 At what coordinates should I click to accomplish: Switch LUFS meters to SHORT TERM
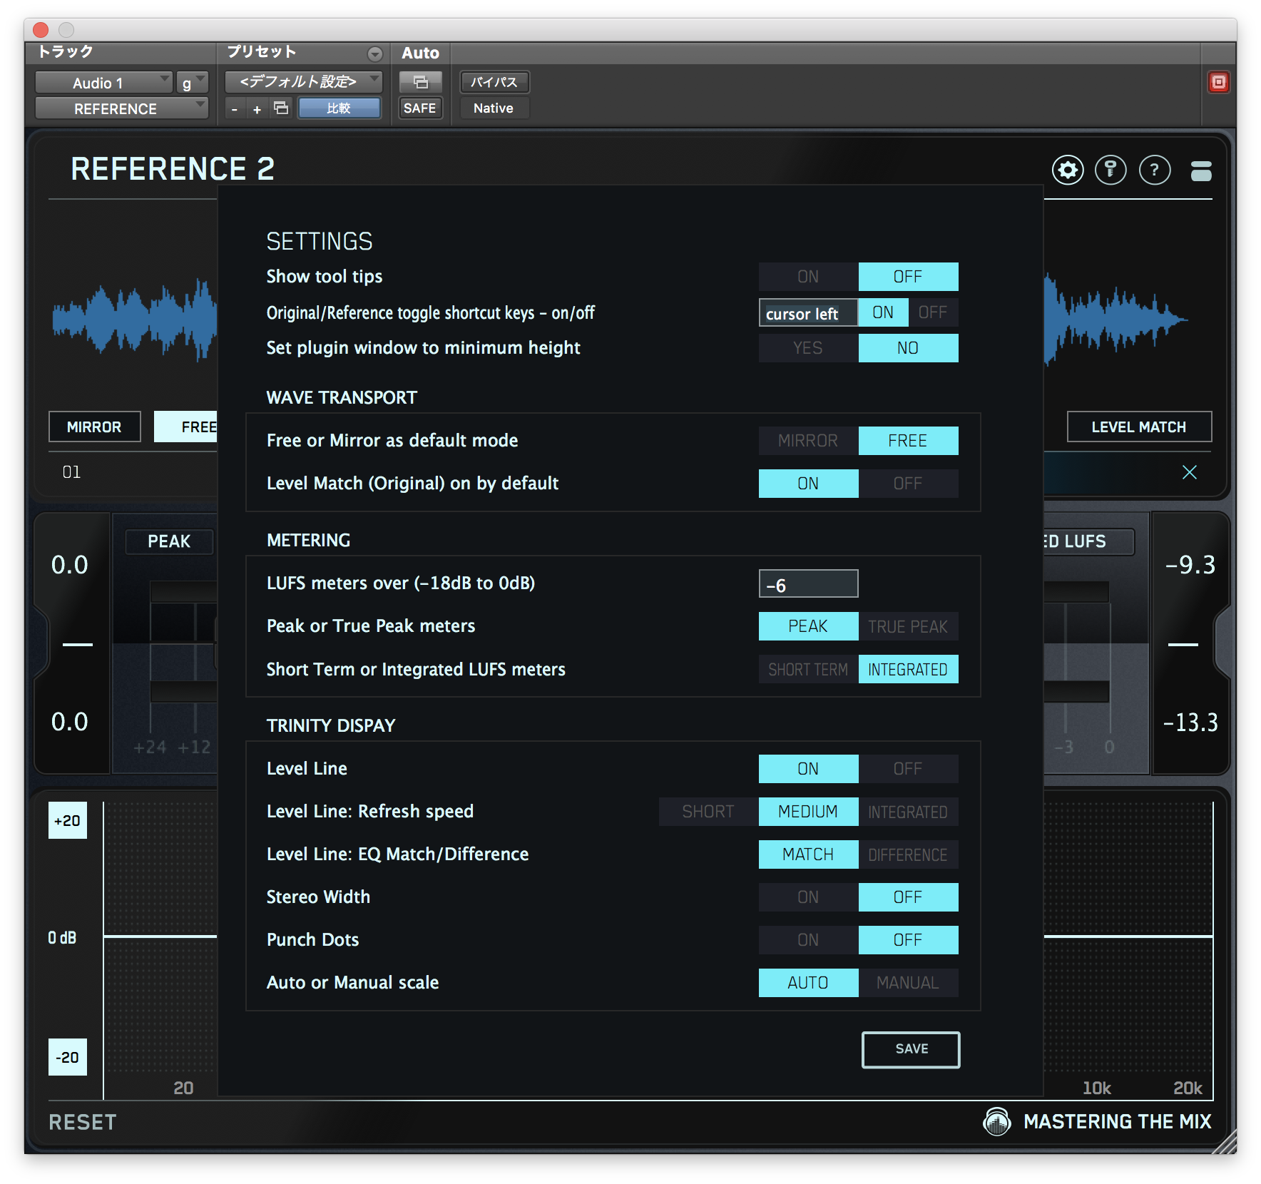807,669
